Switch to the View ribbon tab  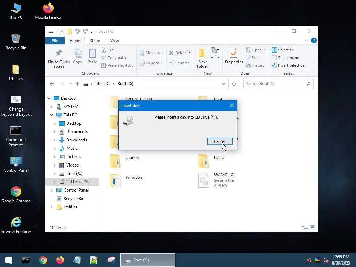point(114,41)
